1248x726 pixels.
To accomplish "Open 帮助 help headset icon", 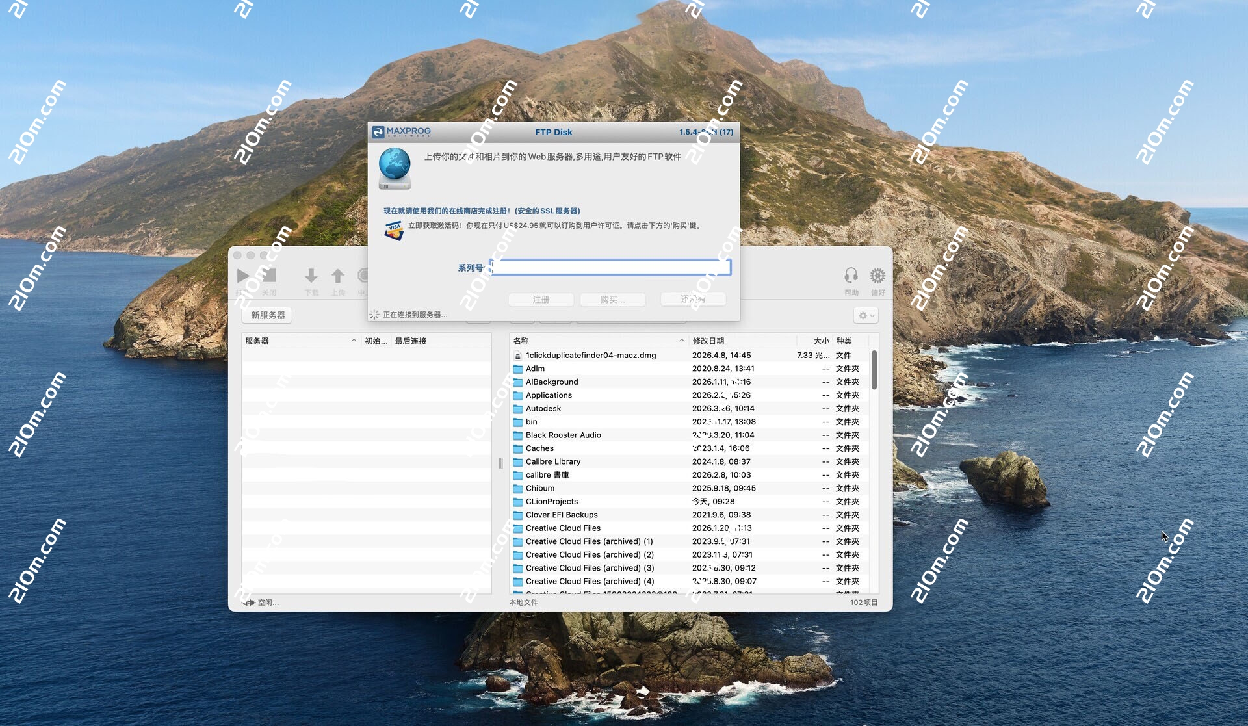I will 851,276.
